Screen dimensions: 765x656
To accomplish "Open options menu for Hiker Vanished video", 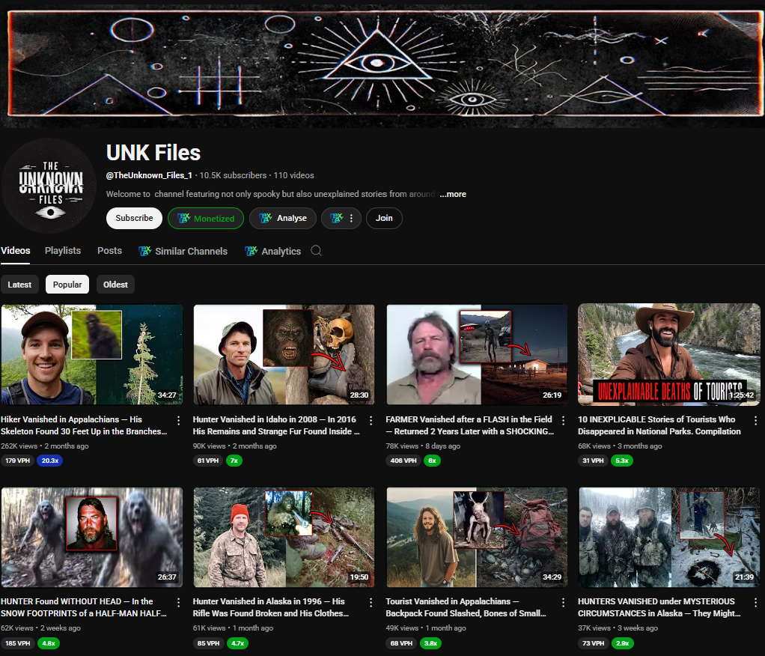I will [179, 421].
